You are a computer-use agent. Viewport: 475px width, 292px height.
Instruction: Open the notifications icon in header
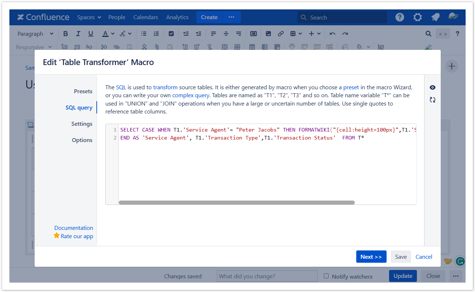[435, 17]
